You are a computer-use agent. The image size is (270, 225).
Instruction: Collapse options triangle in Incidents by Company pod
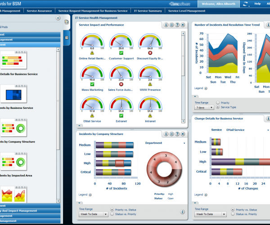79,203
